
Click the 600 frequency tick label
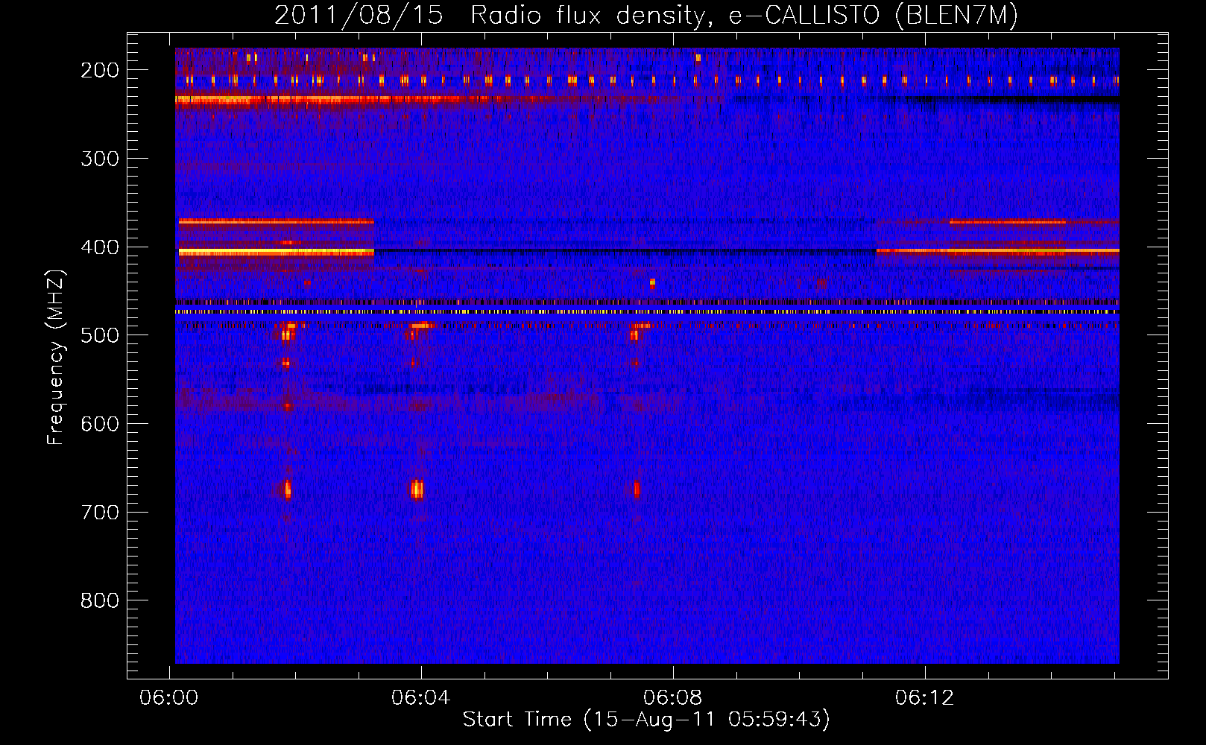point(100,424)
